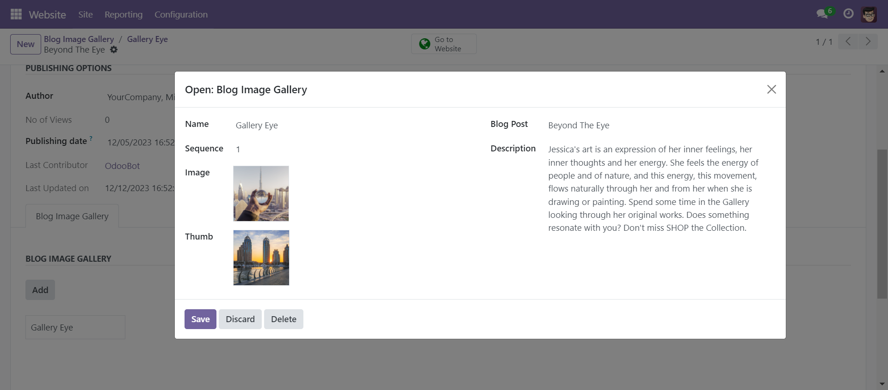
Task: Click the Publishing date help question mark
Action: (x=91, y=138)
